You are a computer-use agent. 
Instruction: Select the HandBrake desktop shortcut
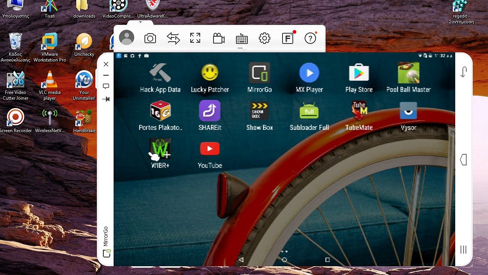point(84,121)
